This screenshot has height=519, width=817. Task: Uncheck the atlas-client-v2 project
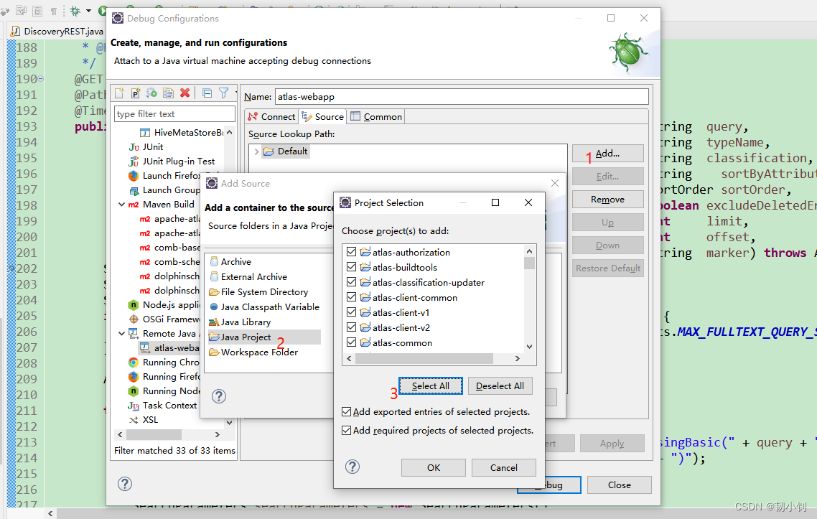click(x=351, y=327)
